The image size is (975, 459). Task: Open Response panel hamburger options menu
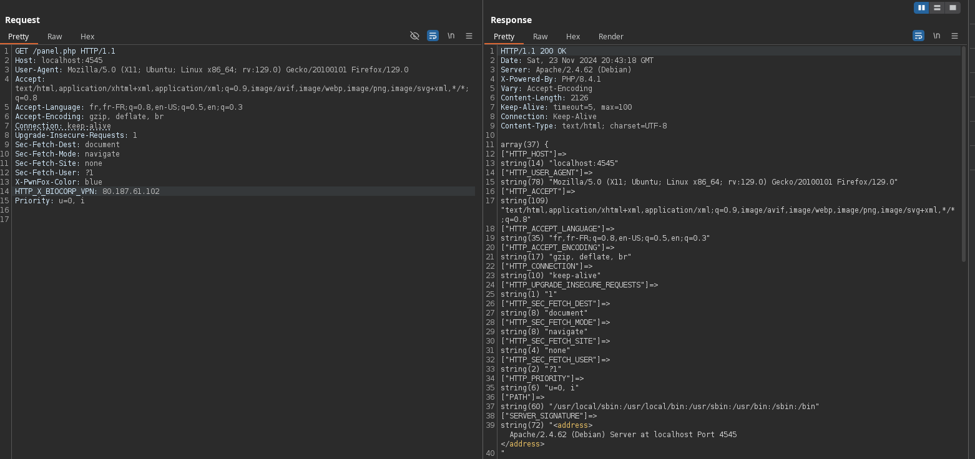click(x=954, y=36)
